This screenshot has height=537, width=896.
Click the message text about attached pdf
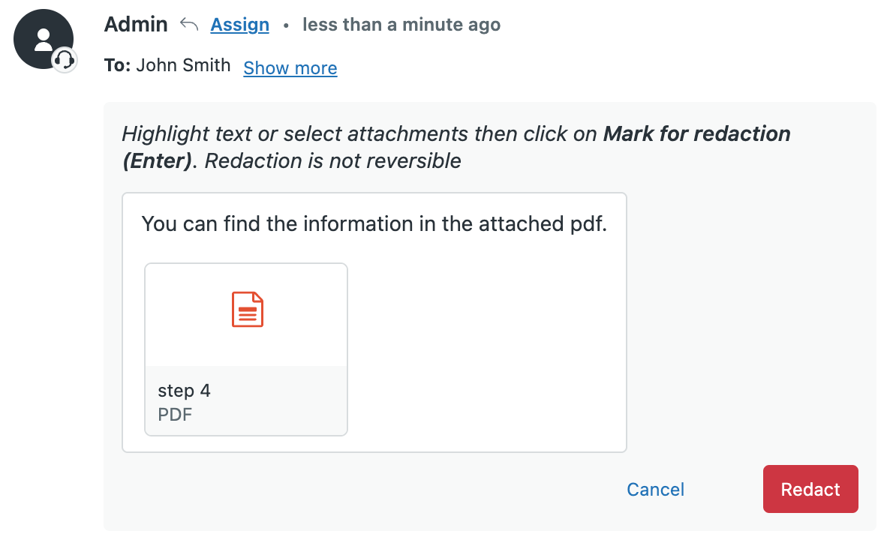coord(374,224)
